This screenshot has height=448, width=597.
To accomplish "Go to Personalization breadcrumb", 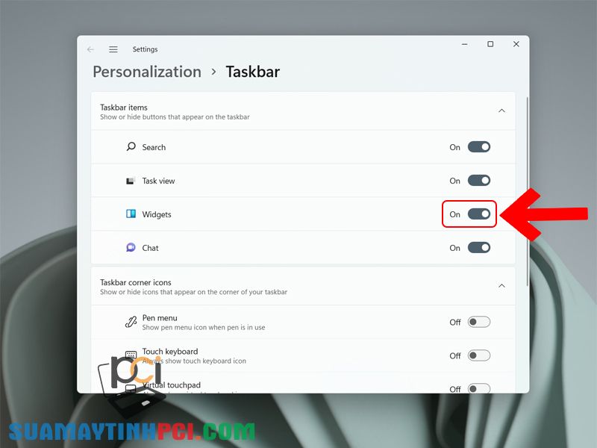I will [147, 72].
